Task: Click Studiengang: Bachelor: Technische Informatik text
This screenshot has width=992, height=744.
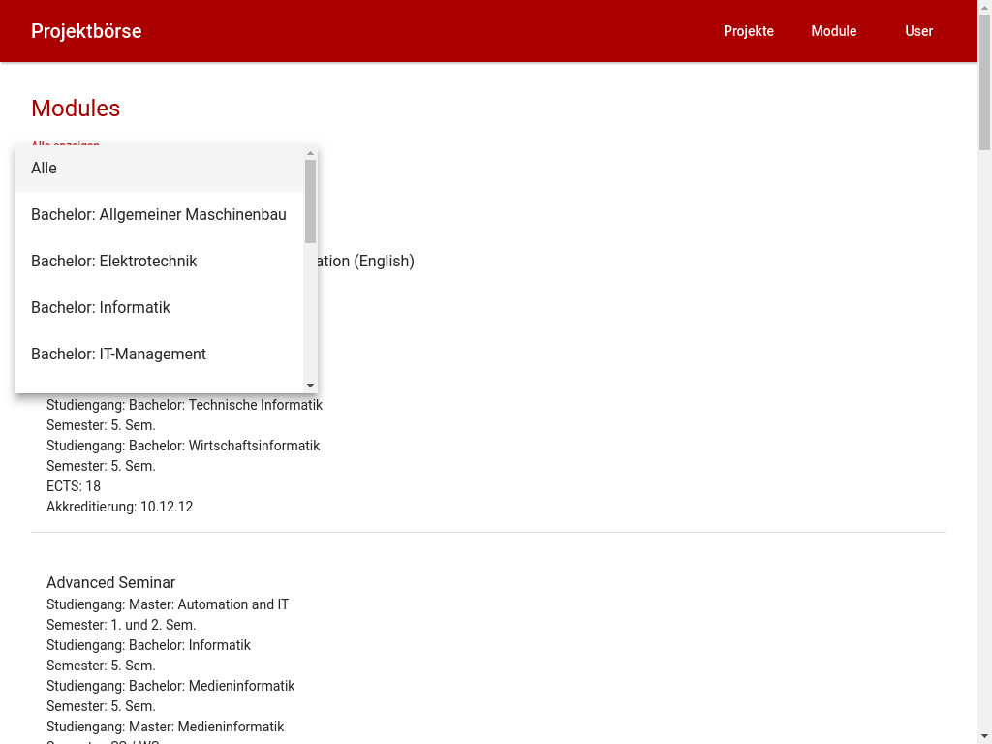Action: pyautogui.click(x=184, y=405)
